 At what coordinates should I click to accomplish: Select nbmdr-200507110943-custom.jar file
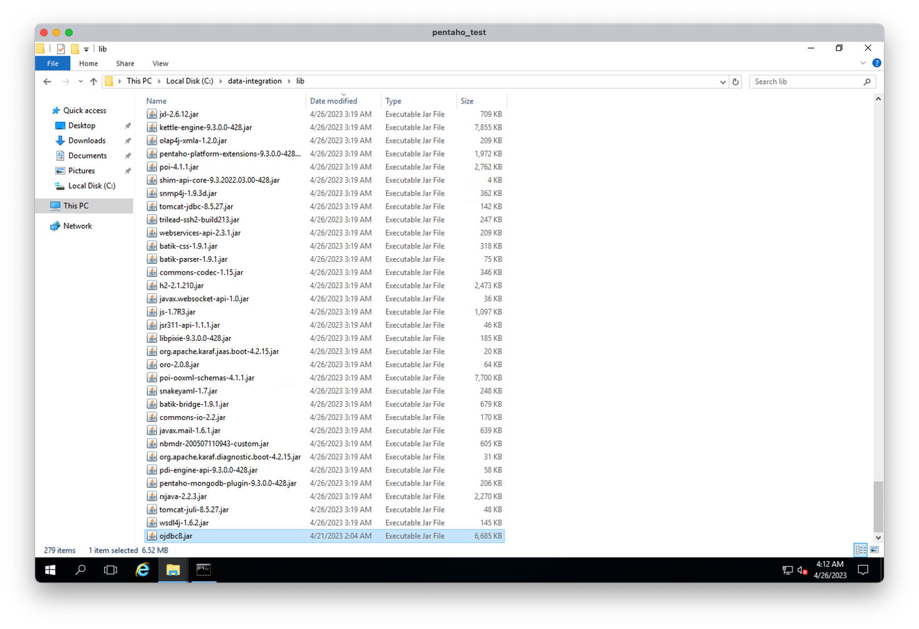point(214,444)
